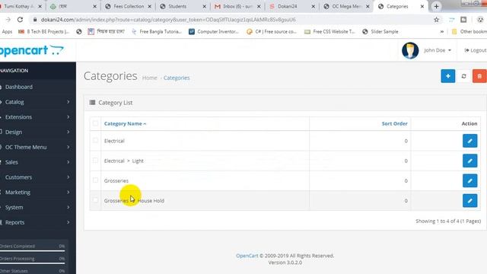Click the Logout link
Screen dimensions: 487x274
(x=476, y=50)
